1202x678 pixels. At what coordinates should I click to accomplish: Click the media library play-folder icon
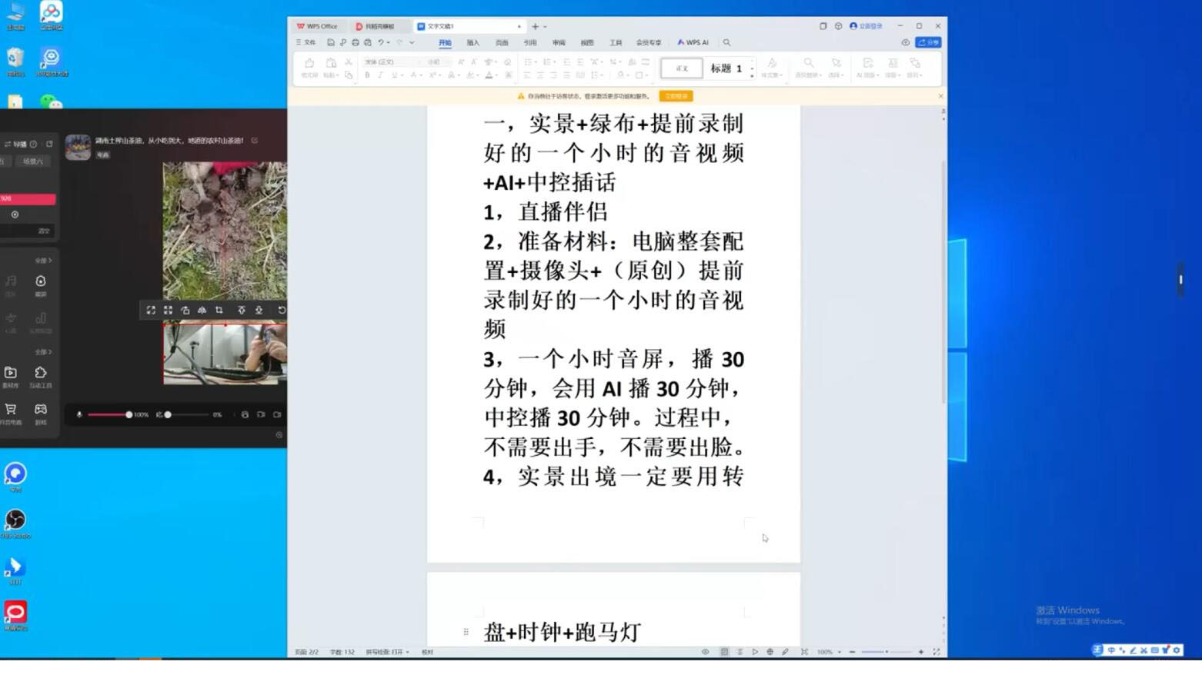(x=11, y=372)
